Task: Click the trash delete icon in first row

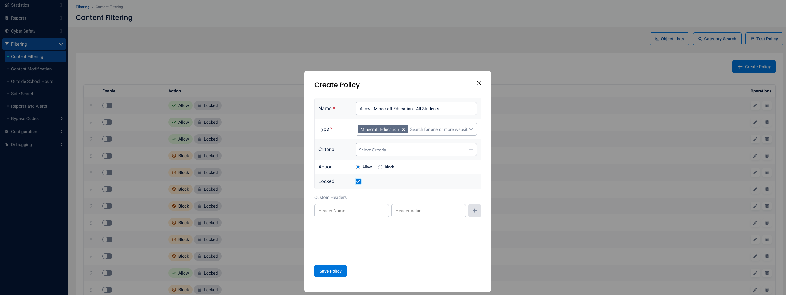Action: 767,105
